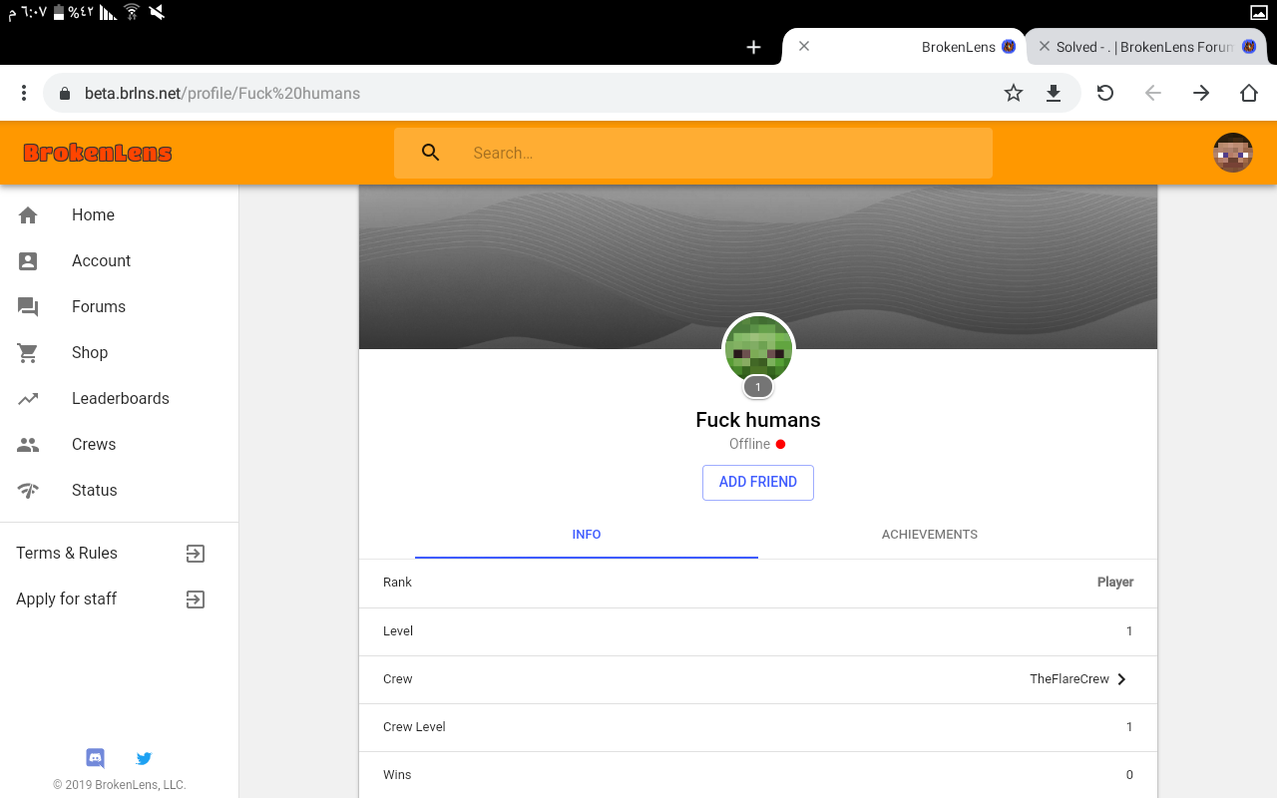The width and height of the screenshot is (1277, 798).
Task: Open the Twitter icon link
Action: click(144, 758)
